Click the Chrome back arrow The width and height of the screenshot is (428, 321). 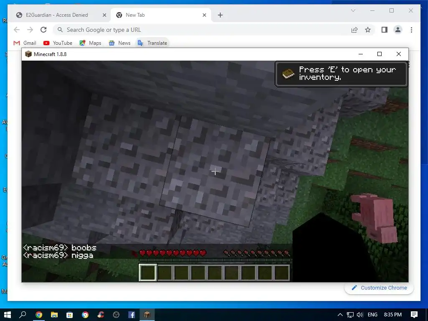(x=17, y=30)
